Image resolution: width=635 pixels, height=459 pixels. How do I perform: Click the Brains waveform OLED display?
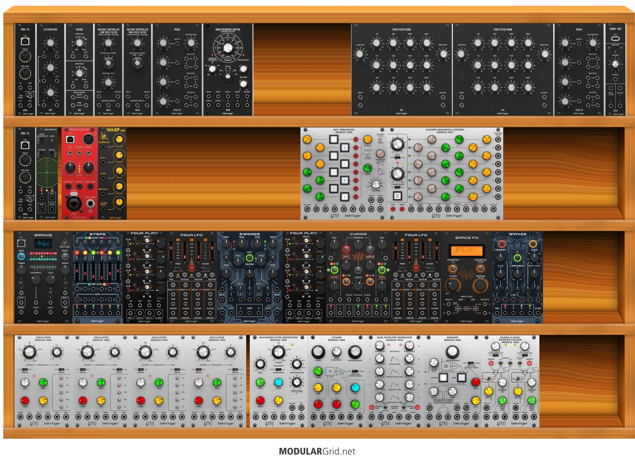[x=43, y=244]
